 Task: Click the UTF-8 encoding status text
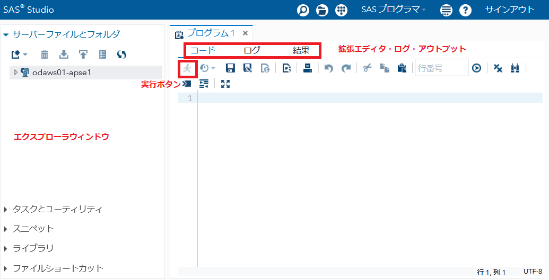tap(533, 271)
